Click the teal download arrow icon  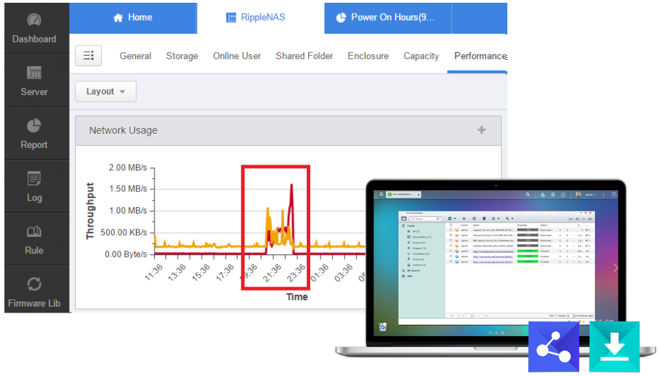click(614, 347)
